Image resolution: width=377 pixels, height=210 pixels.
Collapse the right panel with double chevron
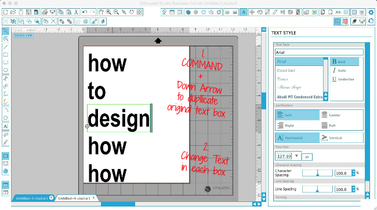pos(264,30)
